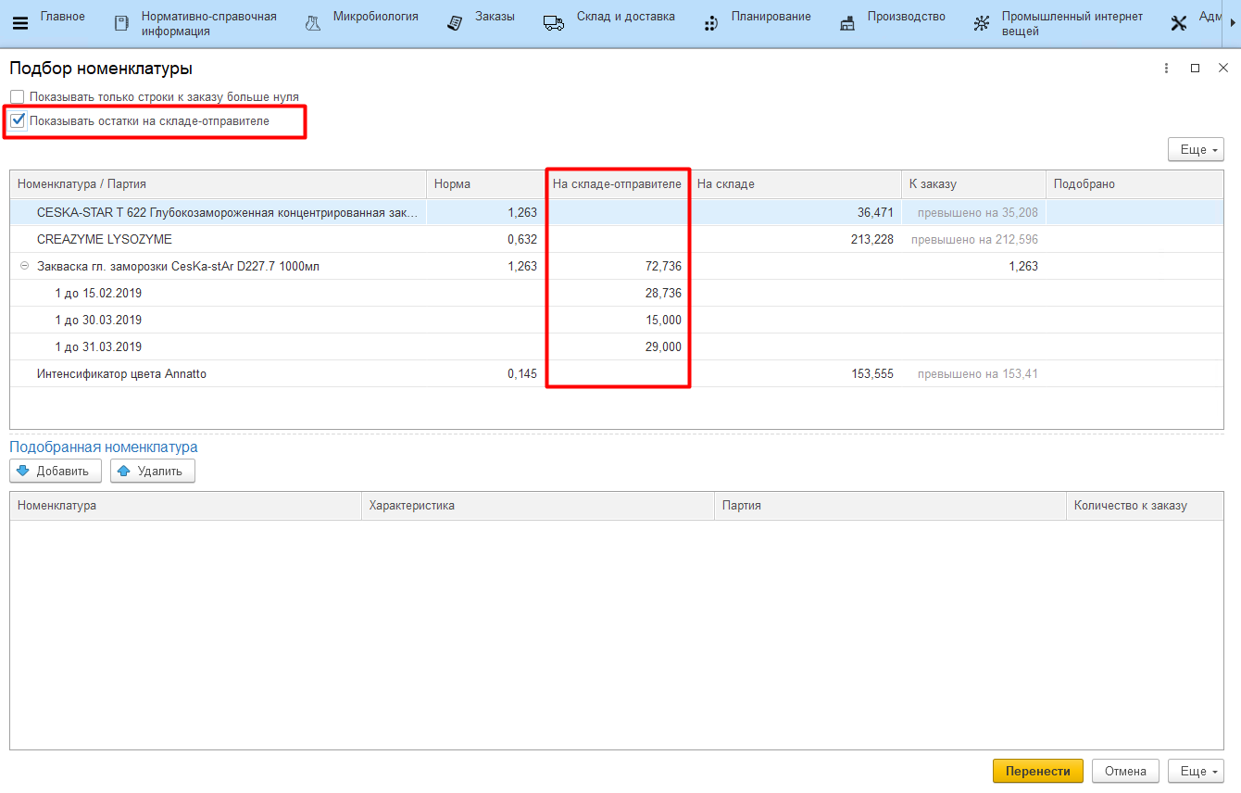
Task: Click the Удалить button
Action: point(153,472)
